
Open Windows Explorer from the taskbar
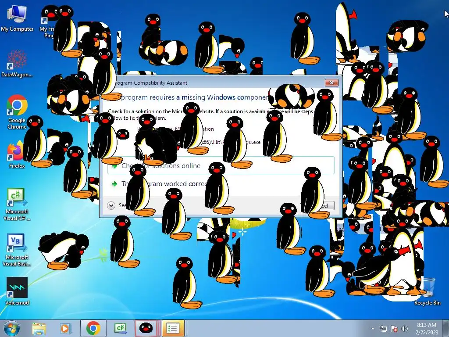pyautogui.click(x=39, y=328)
